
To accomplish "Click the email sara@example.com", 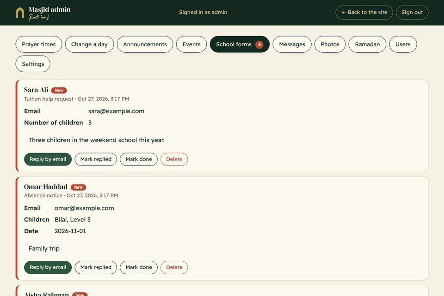I will coord(117,111).
